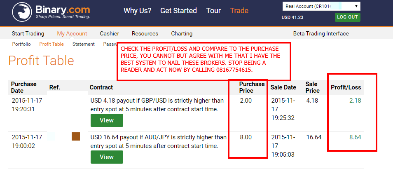393x169 pixels.
Task: Open the Why Us? page
Action: [137, 11]
